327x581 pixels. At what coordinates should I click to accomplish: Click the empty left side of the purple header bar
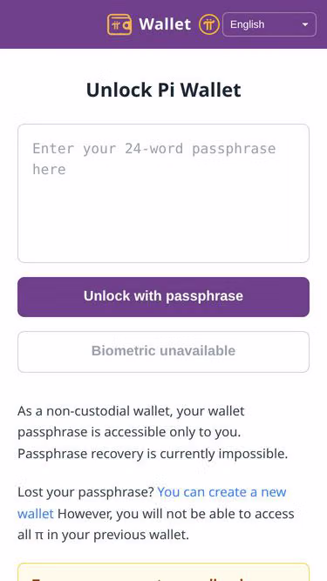tap(52, 24)
